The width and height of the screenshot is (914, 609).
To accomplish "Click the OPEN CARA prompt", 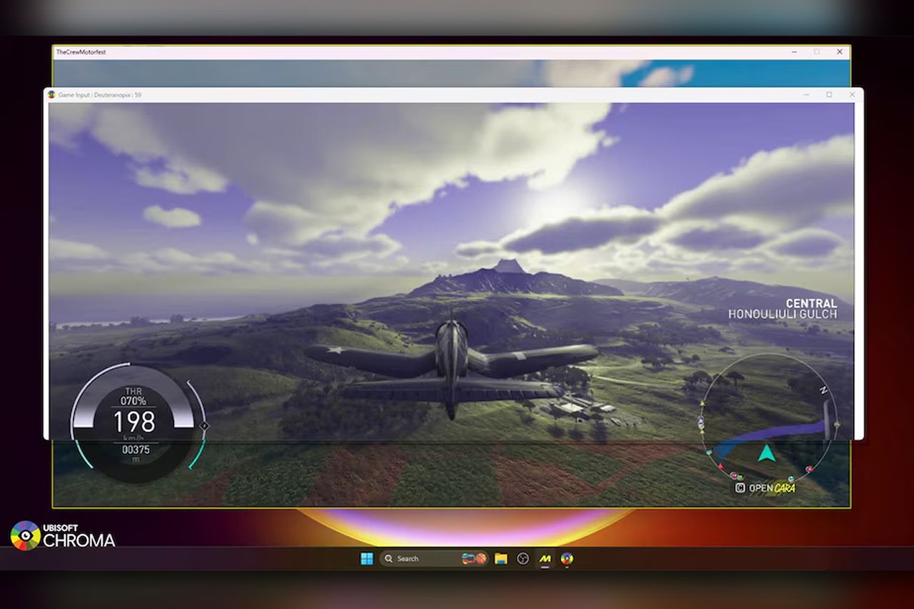I will (x=765, y=488).
